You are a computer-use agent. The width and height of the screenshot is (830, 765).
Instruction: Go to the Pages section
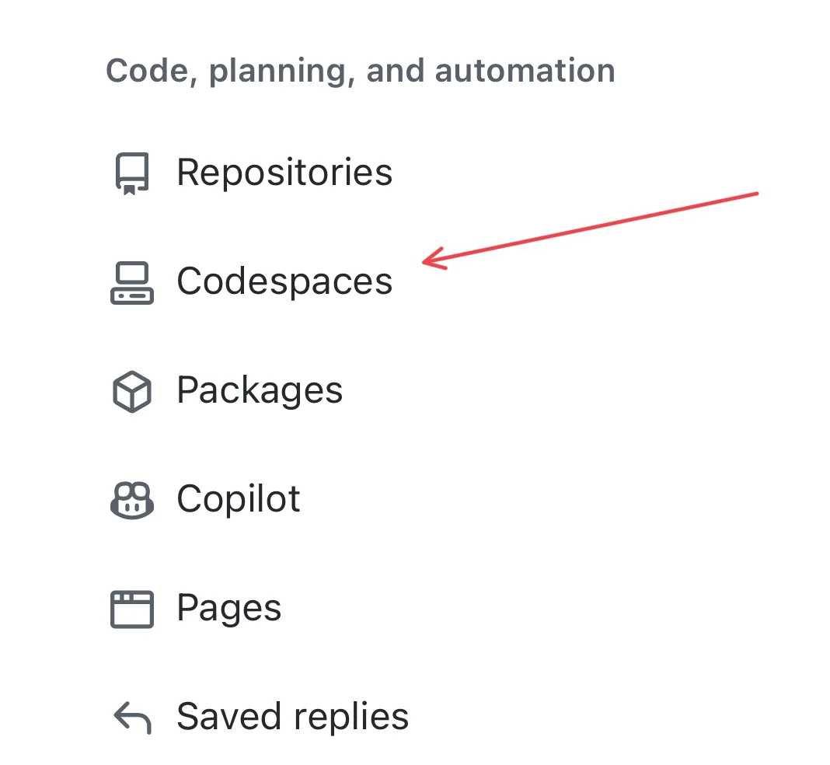click(x=228, y=608)
